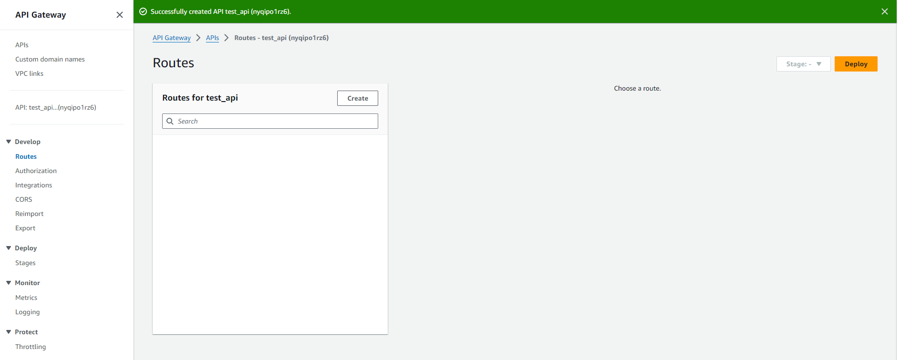The height and width of the screenshot is (360, 900).
Task: Open Integrations in the sidebar
Action: click(x=33, y=185)
